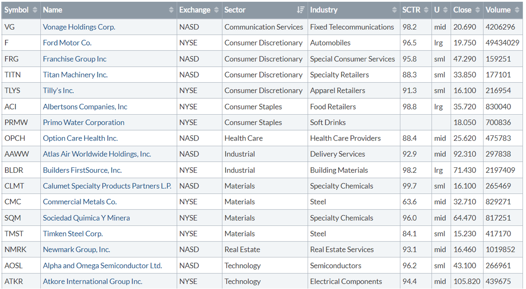Open the Vonage Holdings Corp. link

79,27
